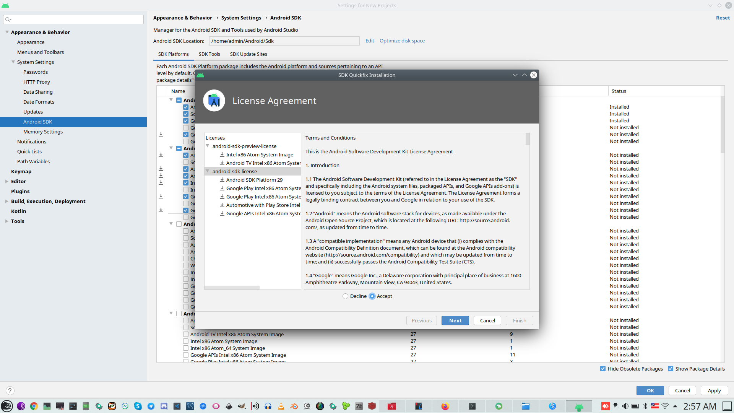
Task: Click the Optimize disk space link
Action: pos(402,41)
